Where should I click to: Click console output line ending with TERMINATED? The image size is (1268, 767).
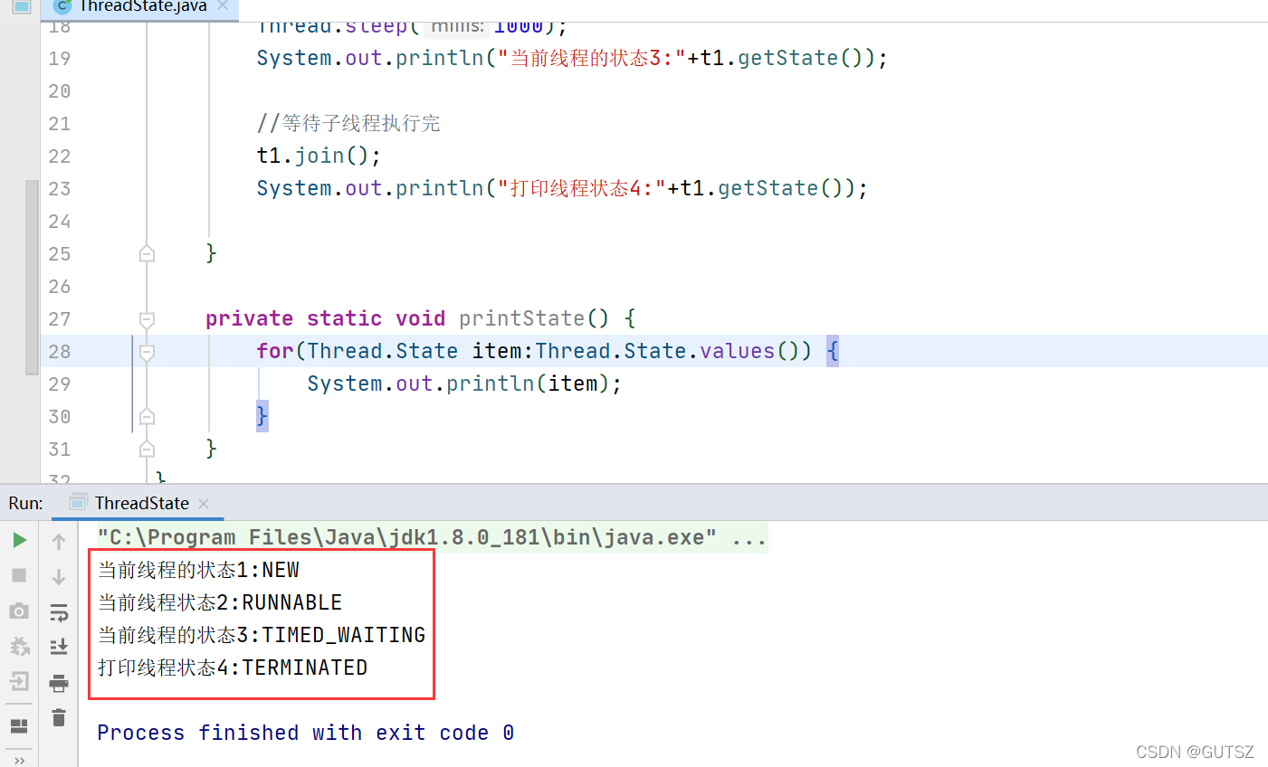(233, 668)
